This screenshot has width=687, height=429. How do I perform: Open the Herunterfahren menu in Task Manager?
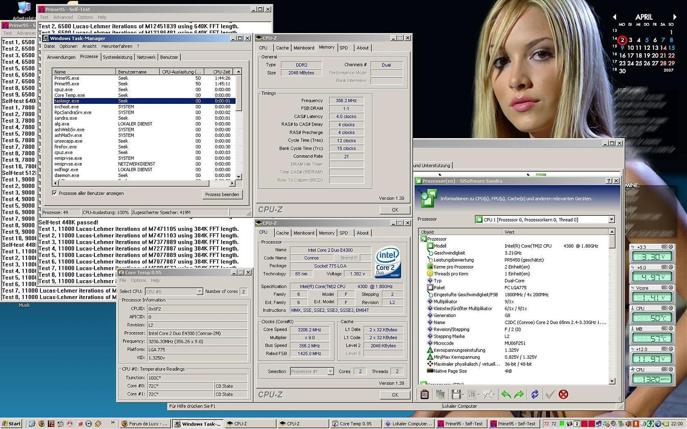coord(117,46)
